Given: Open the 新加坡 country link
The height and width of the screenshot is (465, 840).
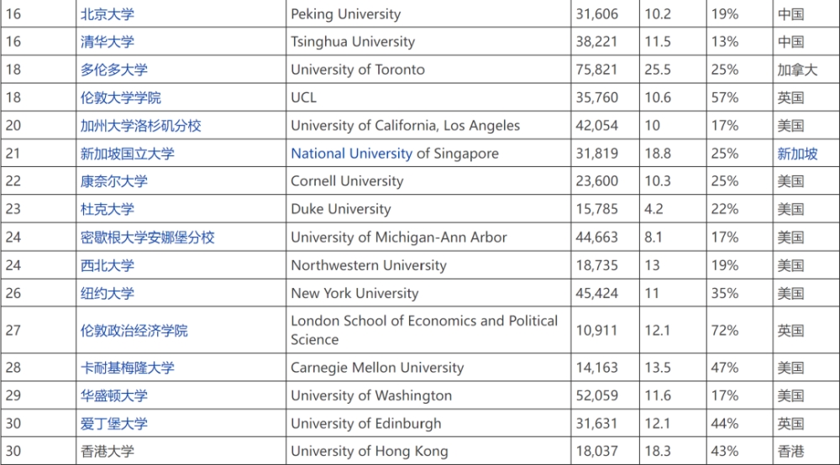Looking at the screenshot, I should pyautogui.click(x=798, y=154).
